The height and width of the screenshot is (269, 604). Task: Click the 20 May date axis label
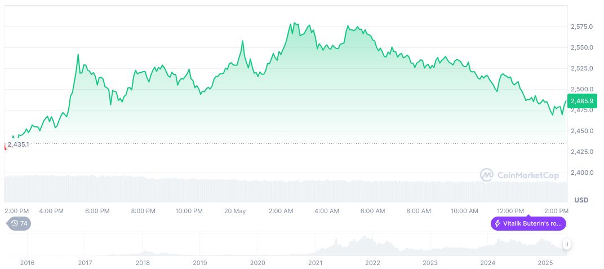pyautogui.click(x=235, y=211)
